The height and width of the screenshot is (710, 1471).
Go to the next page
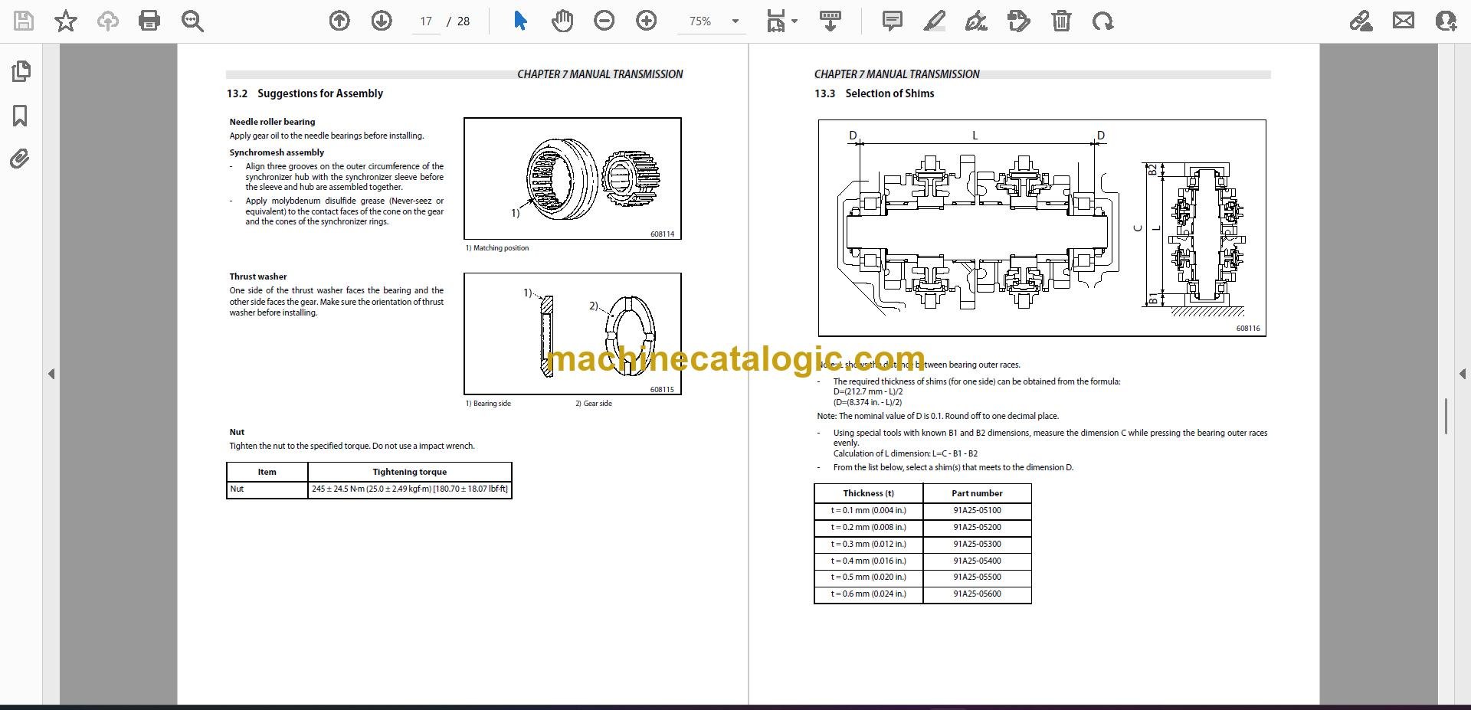[x=382, y=21]
